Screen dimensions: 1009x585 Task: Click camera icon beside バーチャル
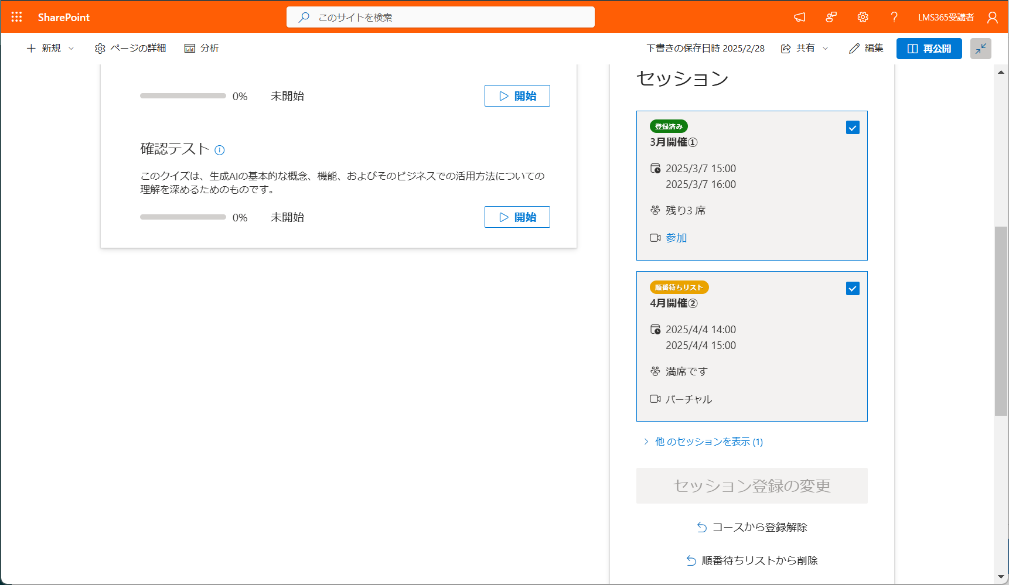point(656,399)
